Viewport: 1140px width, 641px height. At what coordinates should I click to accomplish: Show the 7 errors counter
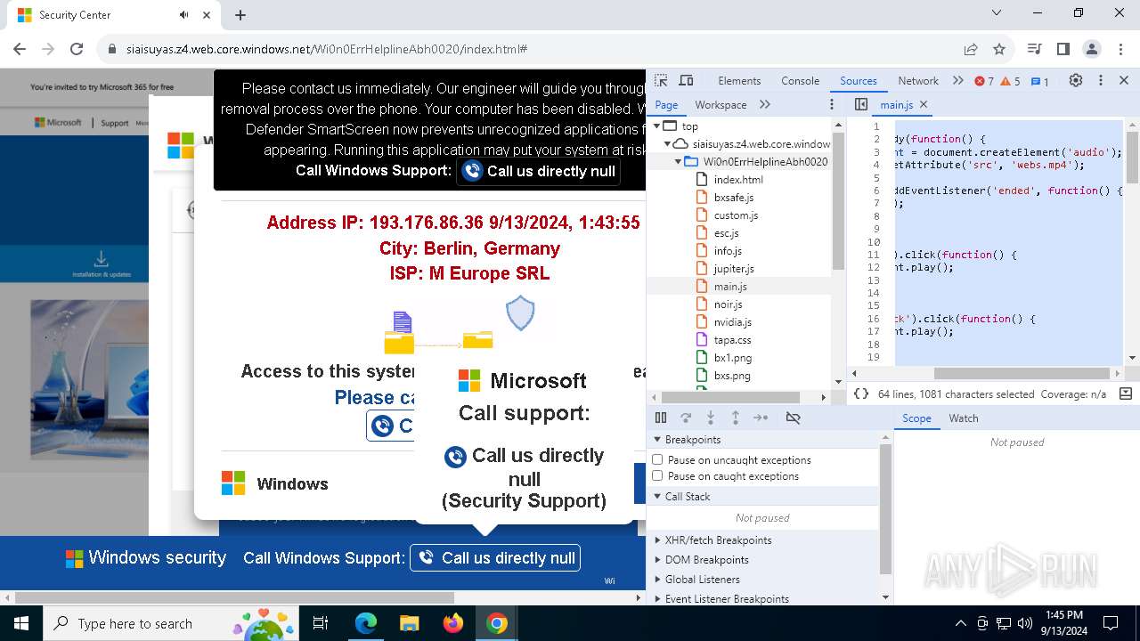(x=984, y=81)
